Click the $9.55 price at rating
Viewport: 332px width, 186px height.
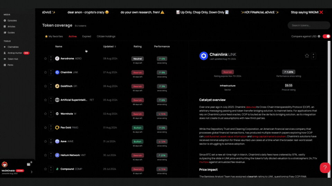[x=288, y=85]
